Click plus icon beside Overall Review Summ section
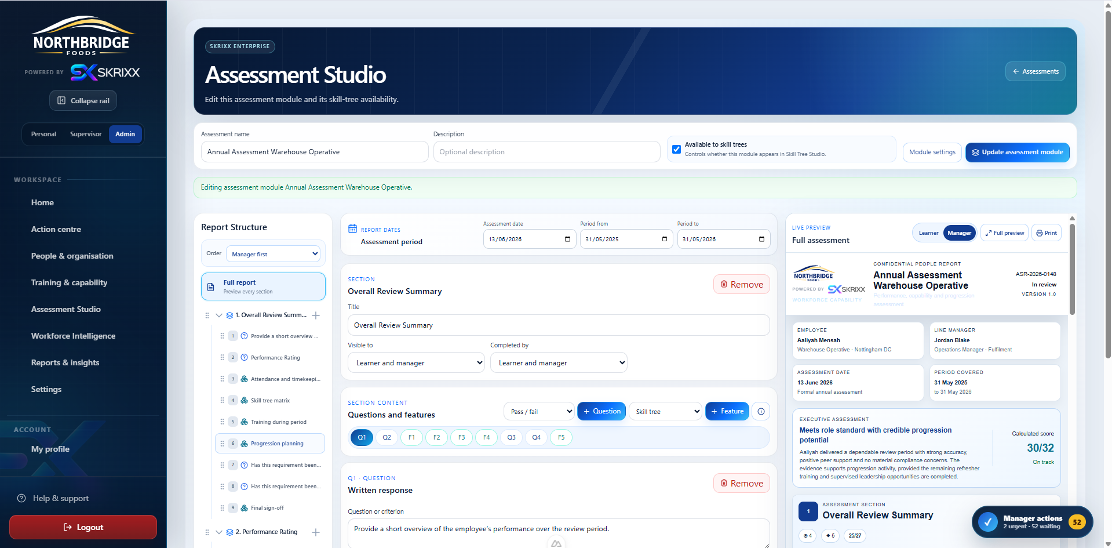Screen dimensions: 1112x548 coord(316,315)
